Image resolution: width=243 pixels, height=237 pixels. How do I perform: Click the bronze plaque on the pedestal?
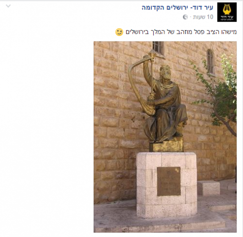tap(169, 181)
